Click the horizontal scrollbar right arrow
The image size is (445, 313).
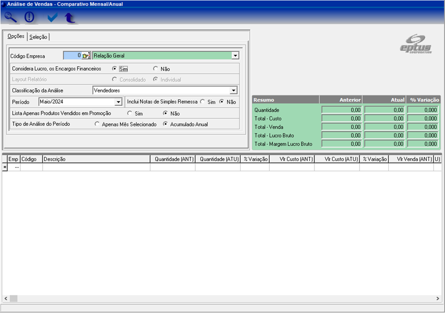[437, 298]
